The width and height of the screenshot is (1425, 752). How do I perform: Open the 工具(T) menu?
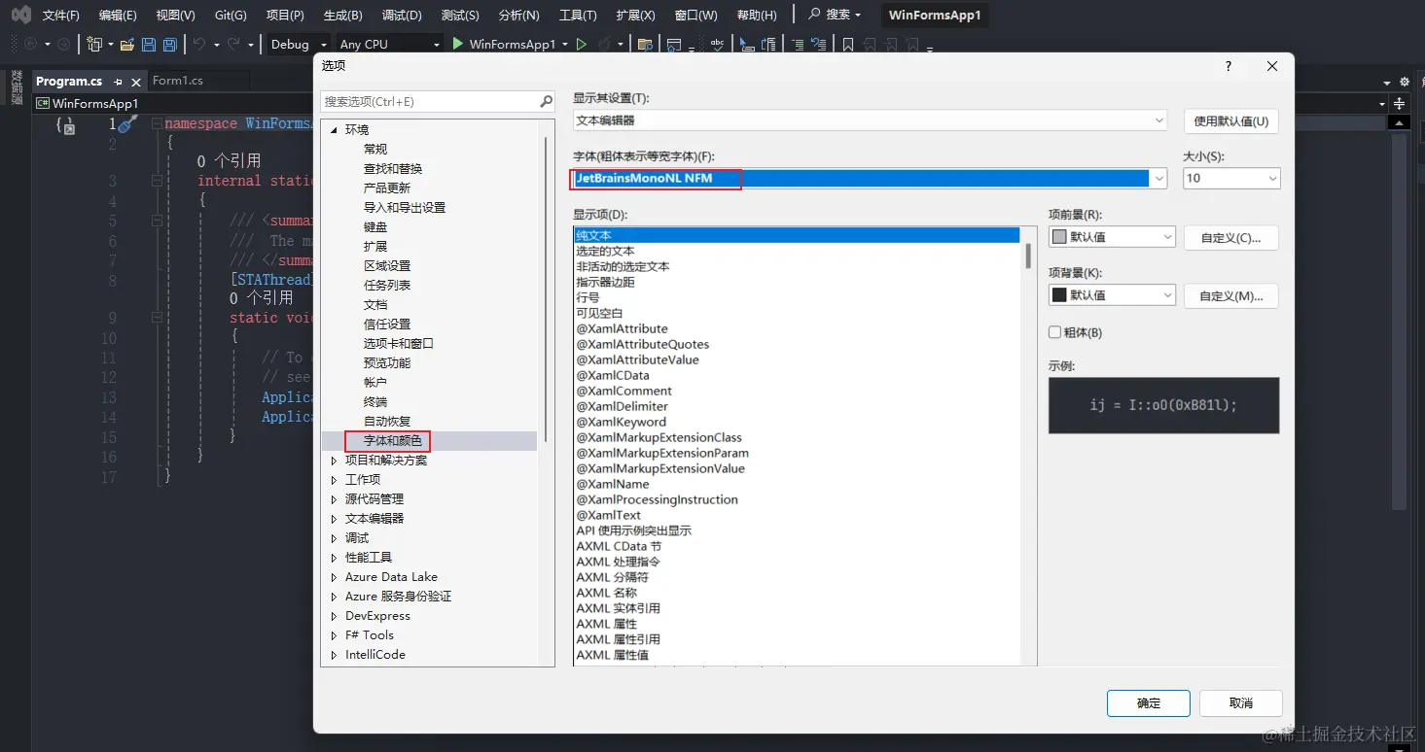578,16
